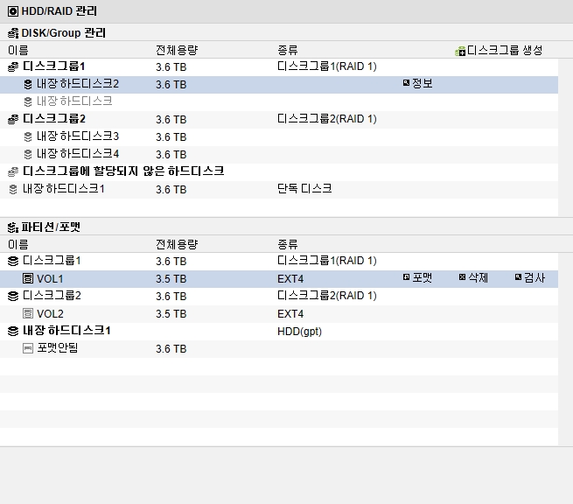Click the 디스크그룹1 group icon in DISK/Group list
The height and width of the screenshot is (504, 573).
pos(13,66)
